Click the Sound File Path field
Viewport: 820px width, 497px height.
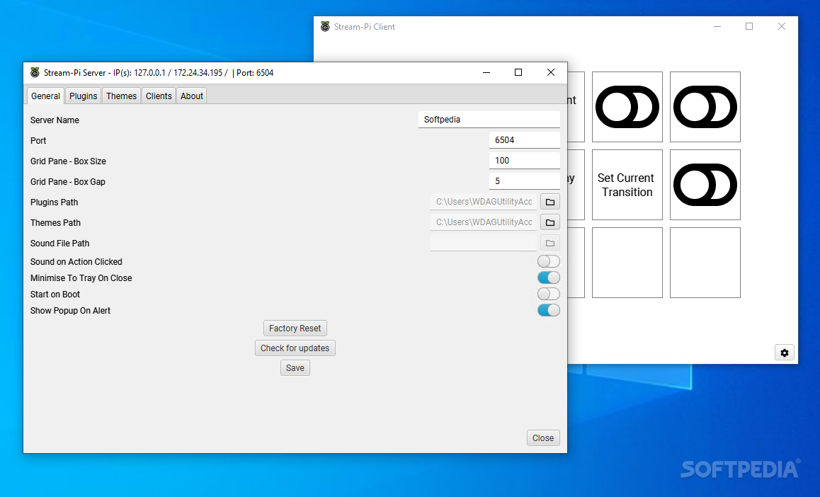point(484,243)
